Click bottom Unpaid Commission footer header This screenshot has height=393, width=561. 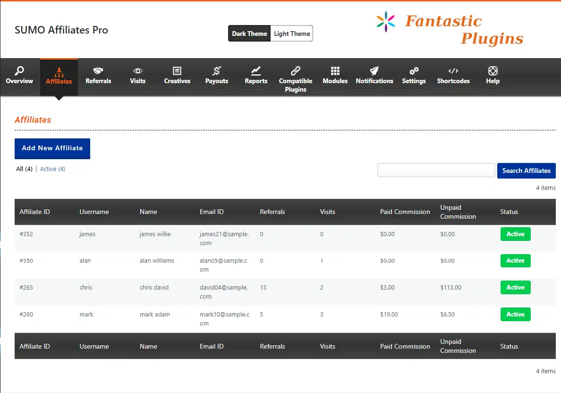pyautogui.click(x=458, y=346)
